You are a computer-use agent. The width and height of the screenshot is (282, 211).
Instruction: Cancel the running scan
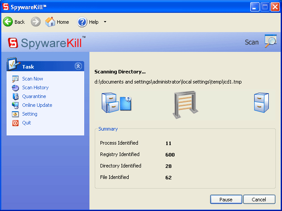click(259, 199)
